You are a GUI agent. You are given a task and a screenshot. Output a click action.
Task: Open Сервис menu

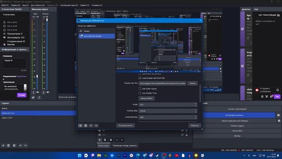click(x=85, y=5)
